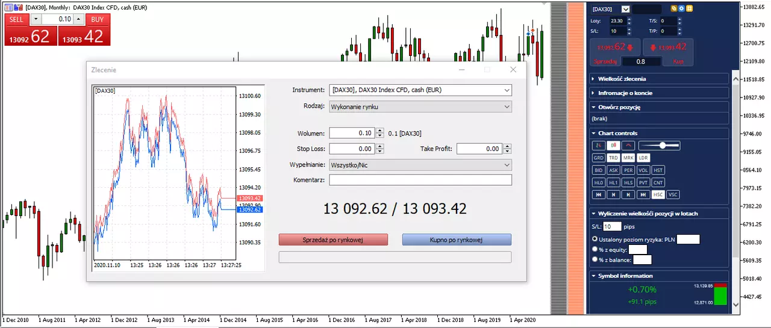Select the line chart type icon

(628, 146)
